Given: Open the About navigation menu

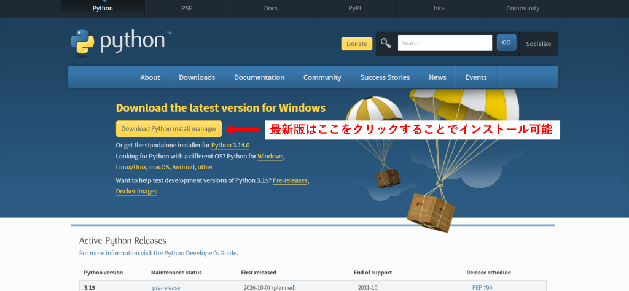Looking at the screenshot, I should (150, 77).
